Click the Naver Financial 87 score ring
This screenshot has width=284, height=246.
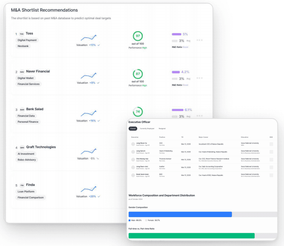(138, 74)
